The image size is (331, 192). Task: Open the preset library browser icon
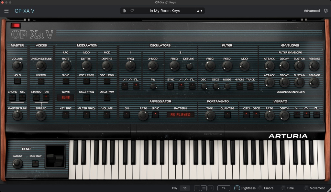tap(124, 10)
